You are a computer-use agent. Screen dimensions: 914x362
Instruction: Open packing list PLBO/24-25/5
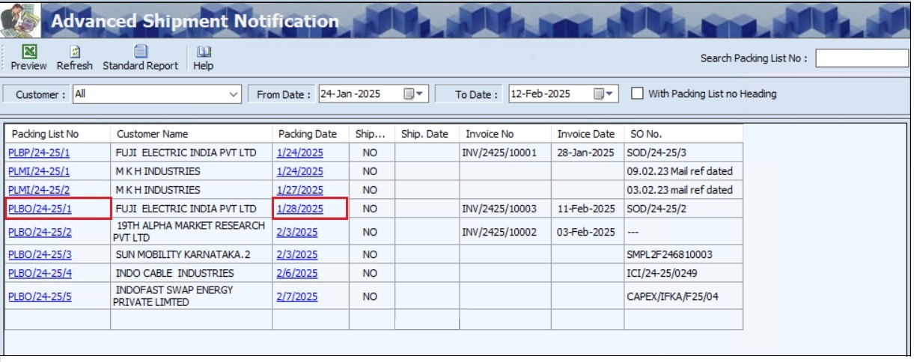tap(40, 296)
